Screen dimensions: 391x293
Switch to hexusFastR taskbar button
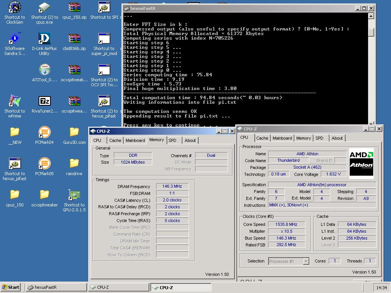click(x=56, y=287)
